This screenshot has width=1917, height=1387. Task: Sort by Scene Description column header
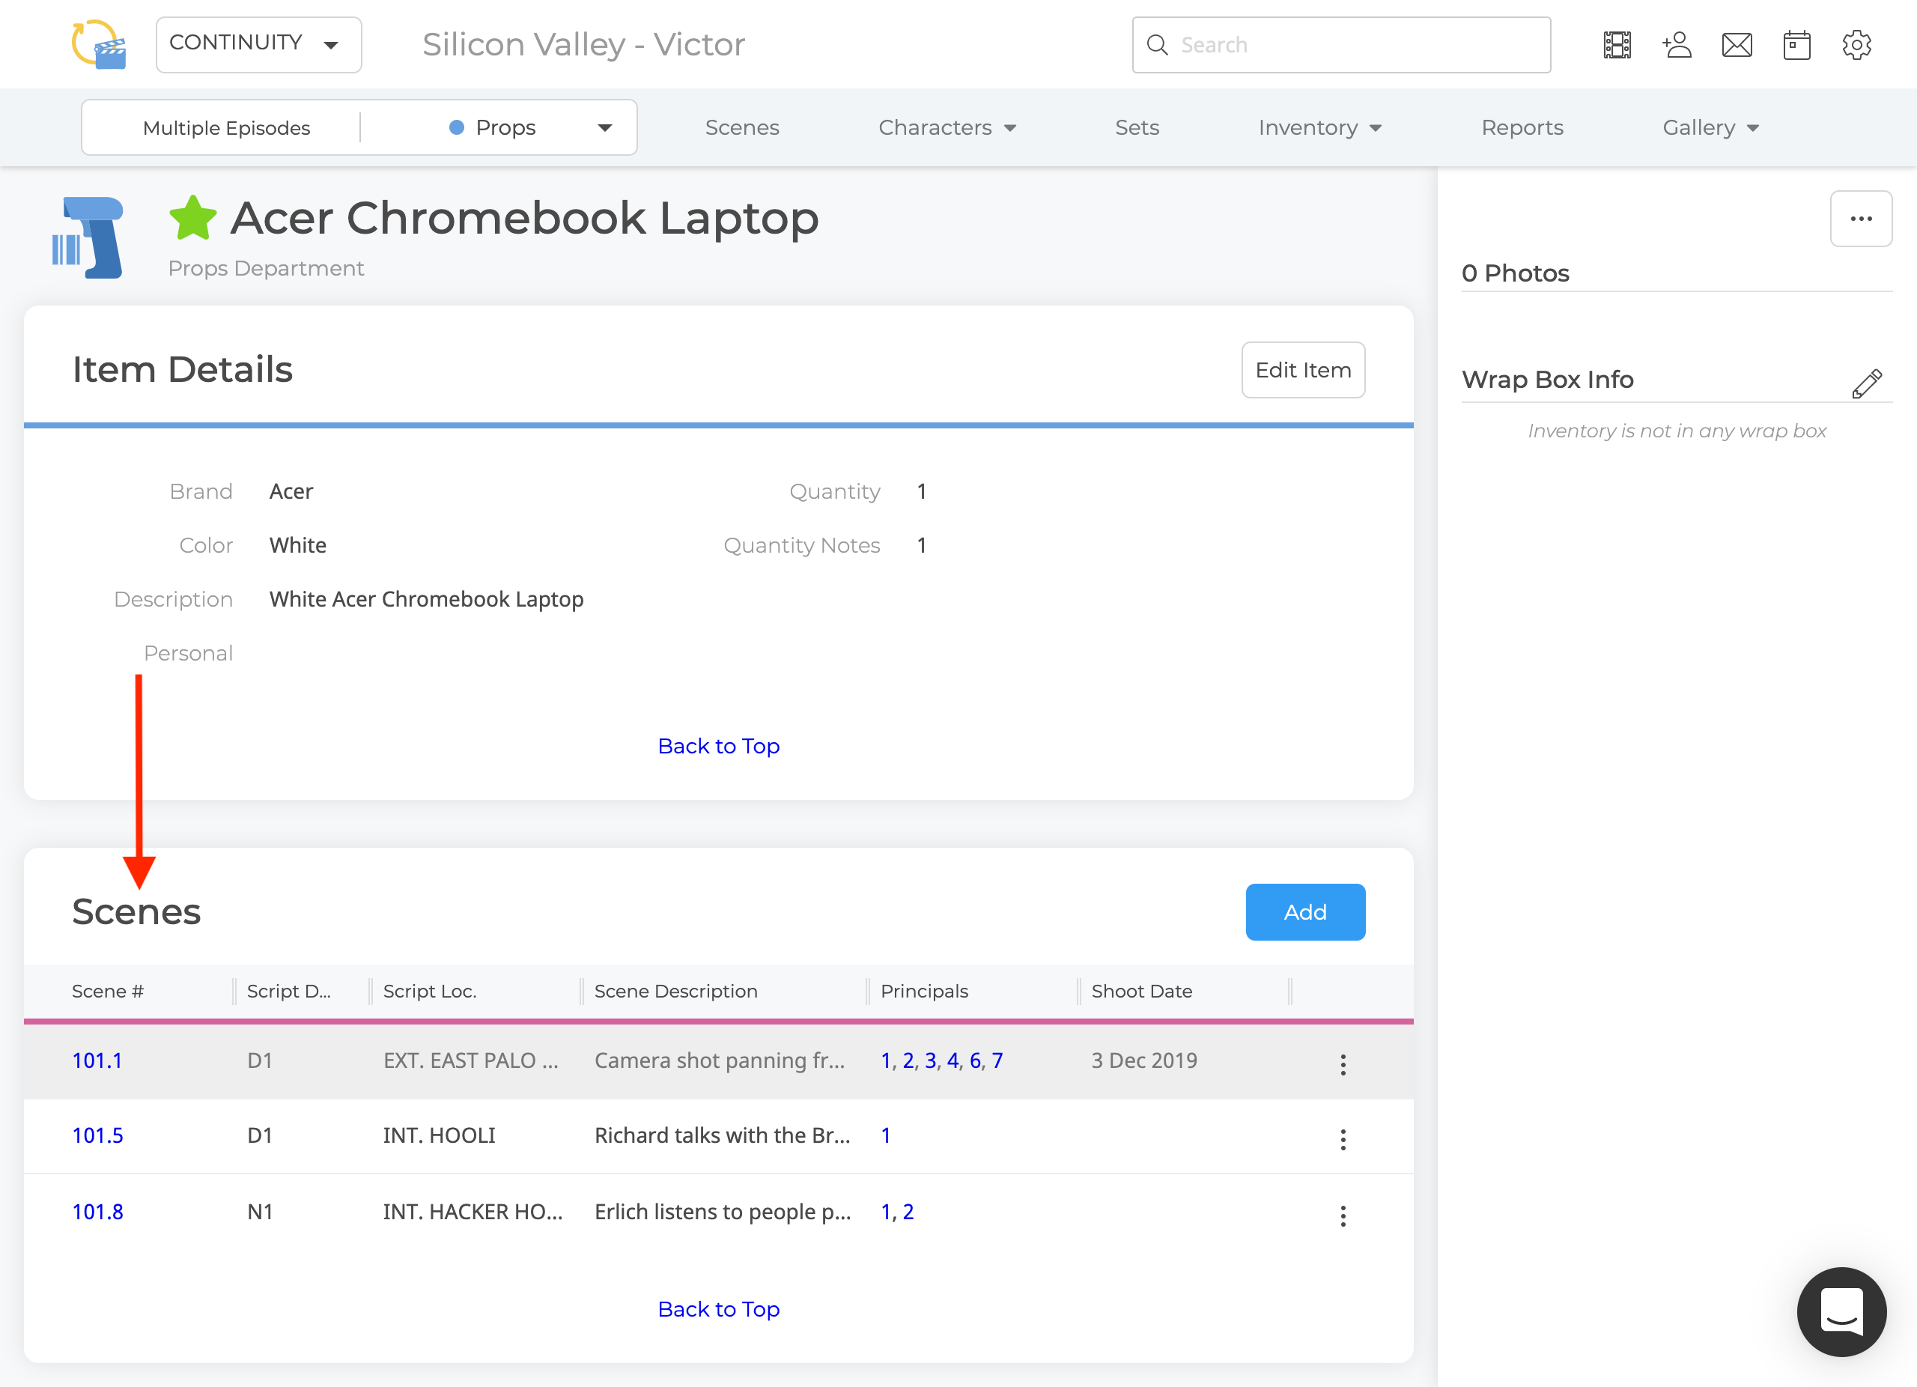point(675,992)
